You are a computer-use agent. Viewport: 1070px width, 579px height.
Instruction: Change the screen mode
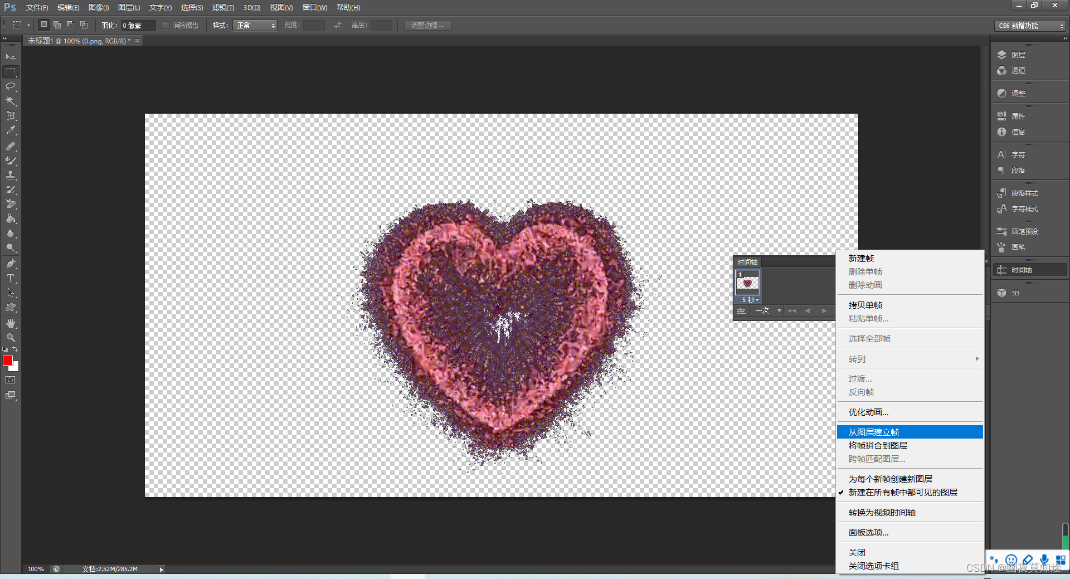(x=11, y=395)
